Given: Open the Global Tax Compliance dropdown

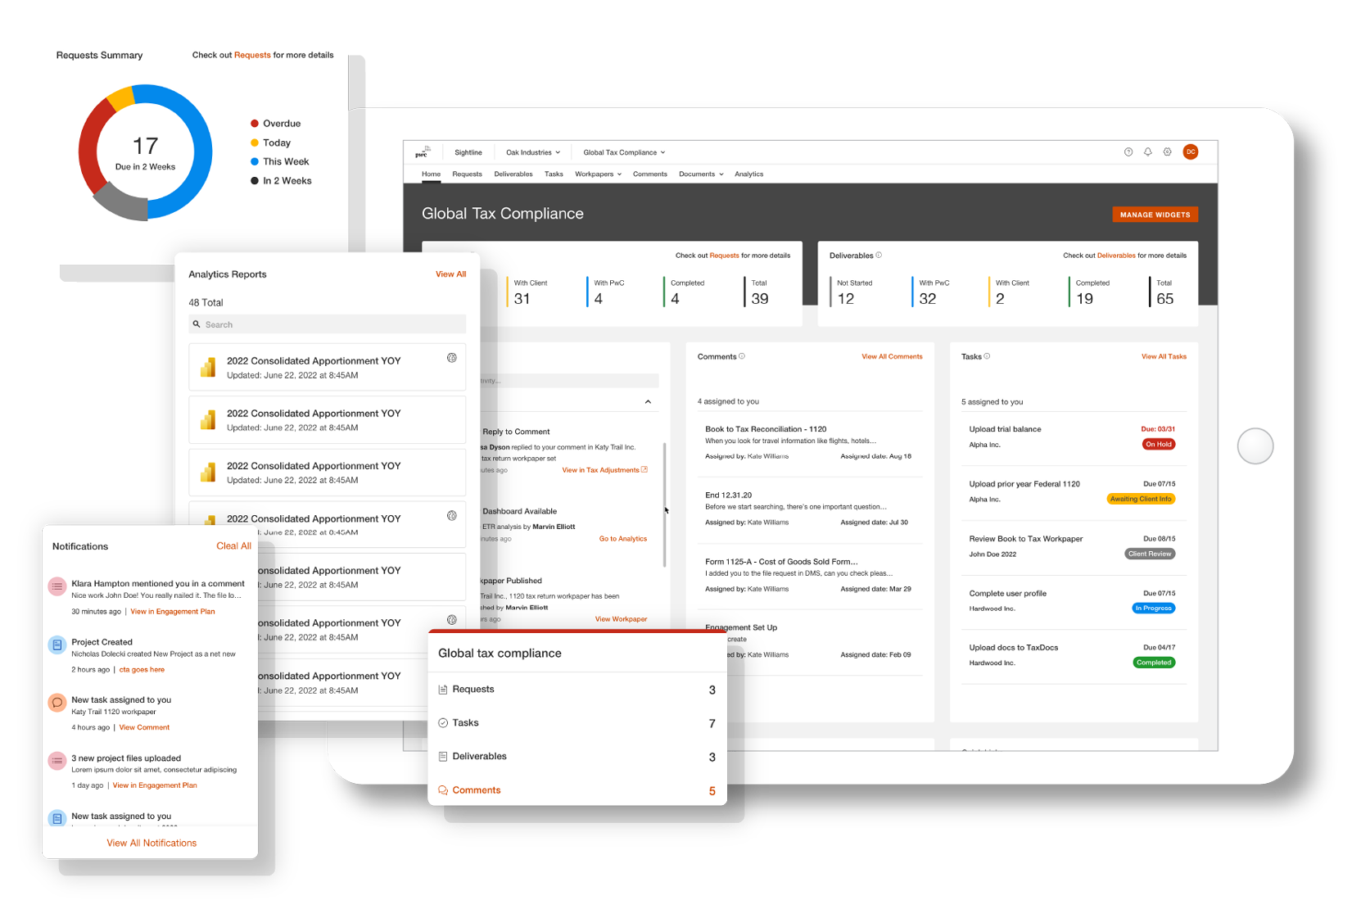Looking at the screenshot, I should (623, 152).
